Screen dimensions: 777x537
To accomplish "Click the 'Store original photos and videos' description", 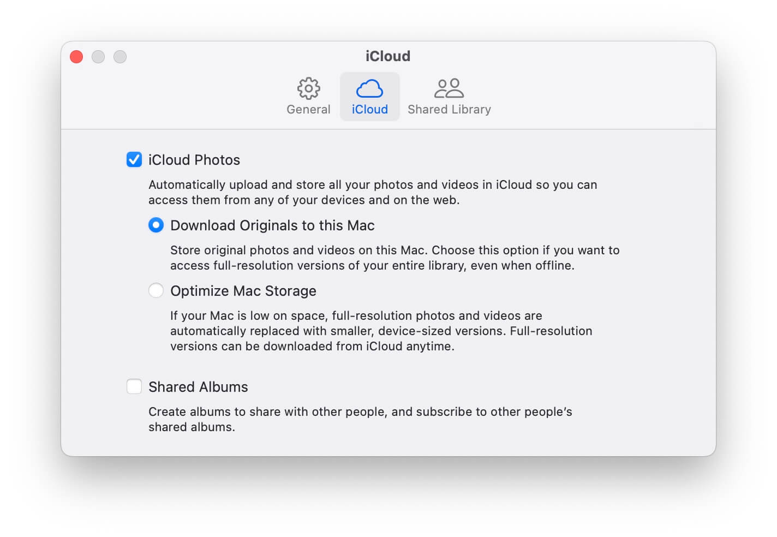I will 395,258.
